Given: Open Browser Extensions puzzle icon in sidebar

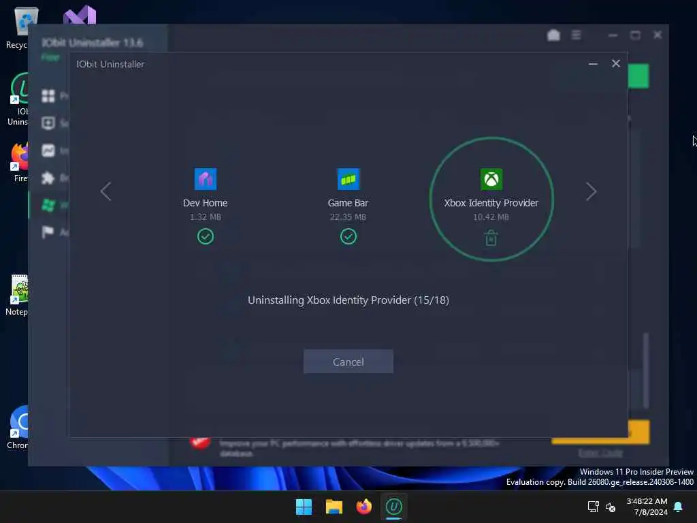Looking at the screenshot, I should pyautogui.click(x=48, y=178).
